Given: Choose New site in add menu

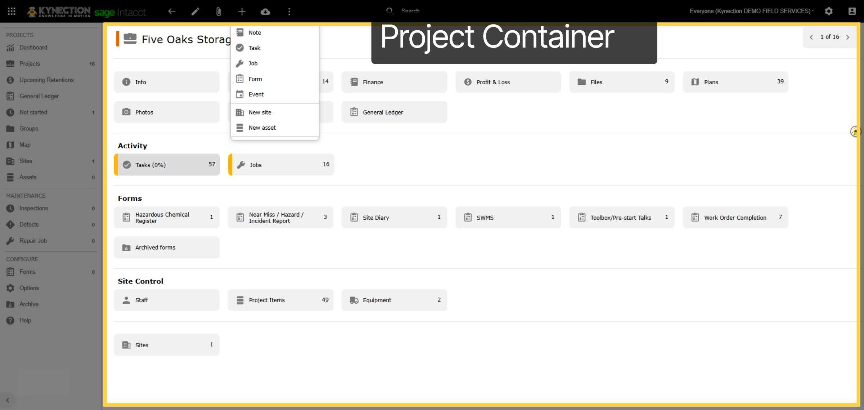Looking at the screenshot, I should point(275,112).
